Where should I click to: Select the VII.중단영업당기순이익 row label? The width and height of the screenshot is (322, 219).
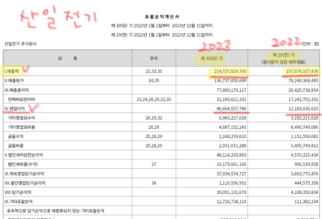[25, 183]
